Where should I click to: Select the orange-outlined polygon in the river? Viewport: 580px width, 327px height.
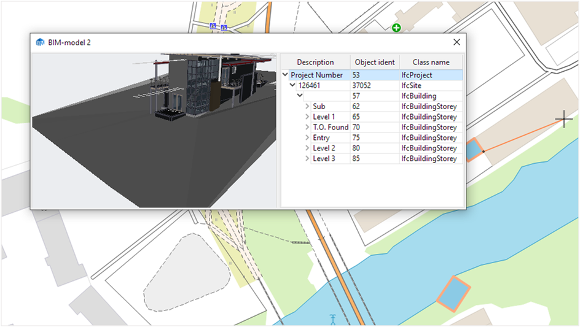click(453, 293)
